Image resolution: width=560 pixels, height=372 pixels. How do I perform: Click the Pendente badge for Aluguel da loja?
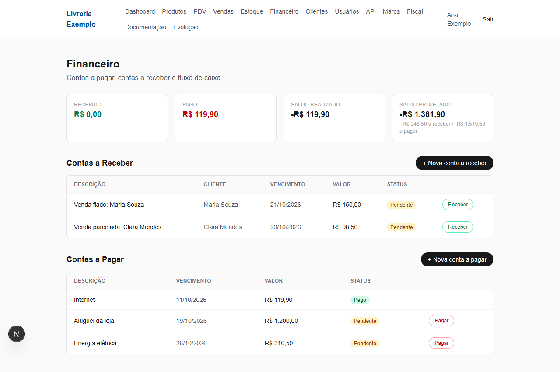point(365,321)
